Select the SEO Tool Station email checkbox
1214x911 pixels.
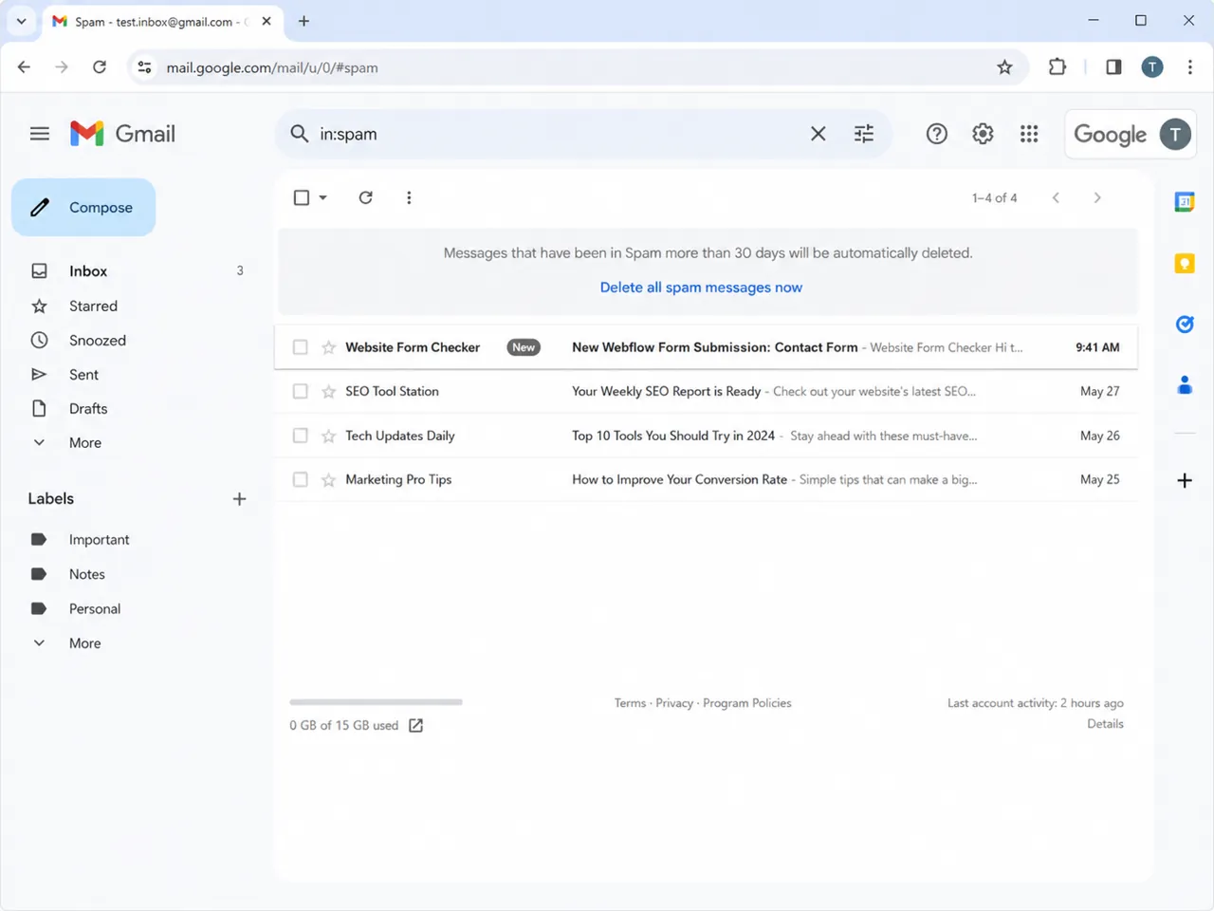[300, 391]
